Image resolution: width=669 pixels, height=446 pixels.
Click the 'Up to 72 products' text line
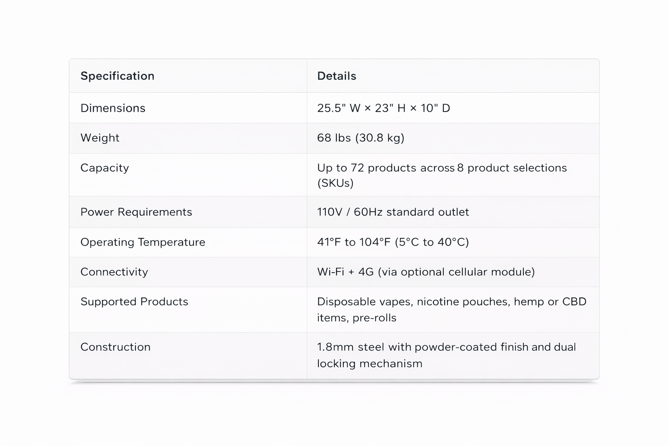point(442,168)
